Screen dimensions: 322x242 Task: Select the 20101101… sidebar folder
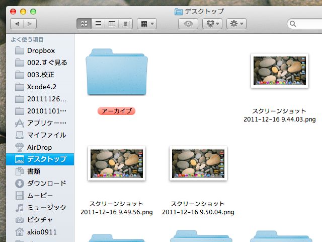pyautogui.click(x=40, y=111)
